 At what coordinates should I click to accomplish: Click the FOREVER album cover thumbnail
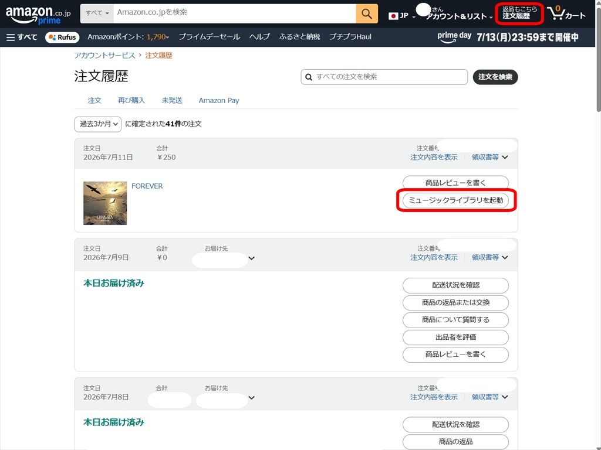point(105,203)
